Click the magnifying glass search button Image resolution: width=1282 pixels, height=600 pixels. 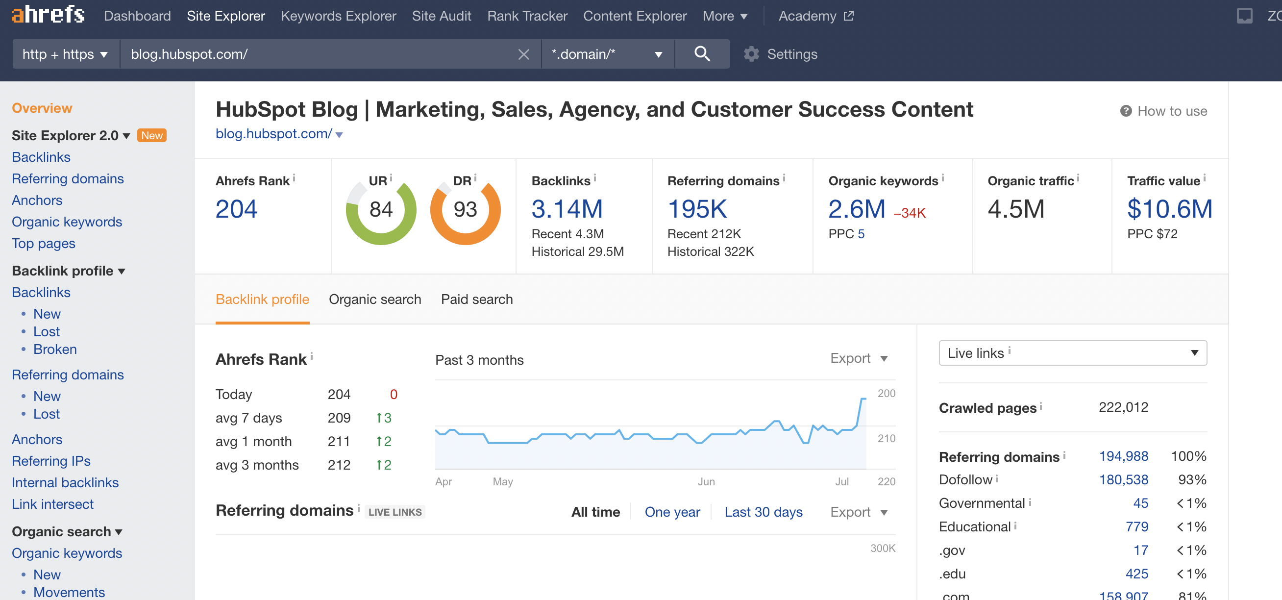coord(701,54)
